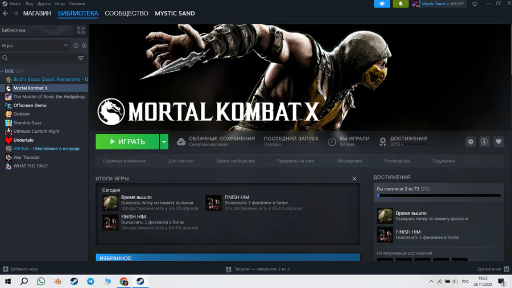This screenshot has width=512, height=288.
Task: Close the ИТОГИ ИГРЫ panel
Action: (x=354, y=179)
